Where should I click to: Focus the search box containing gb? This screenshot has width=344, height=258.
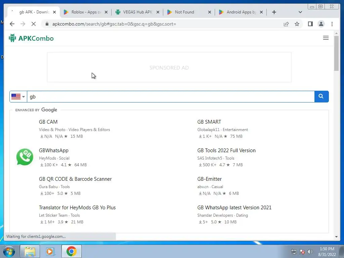click(170, 96)
